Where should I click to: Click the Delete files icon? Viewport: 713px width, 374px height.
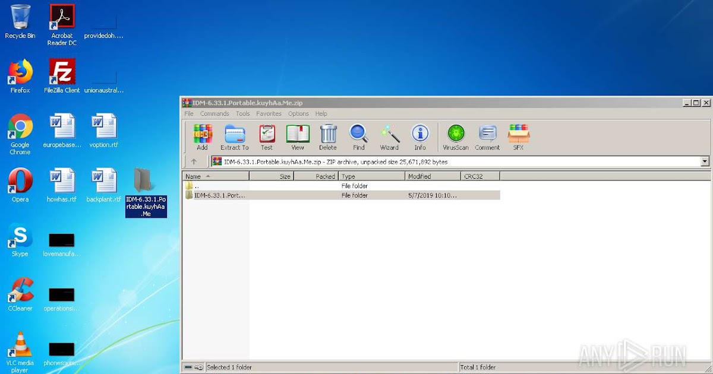pos(328,137)
